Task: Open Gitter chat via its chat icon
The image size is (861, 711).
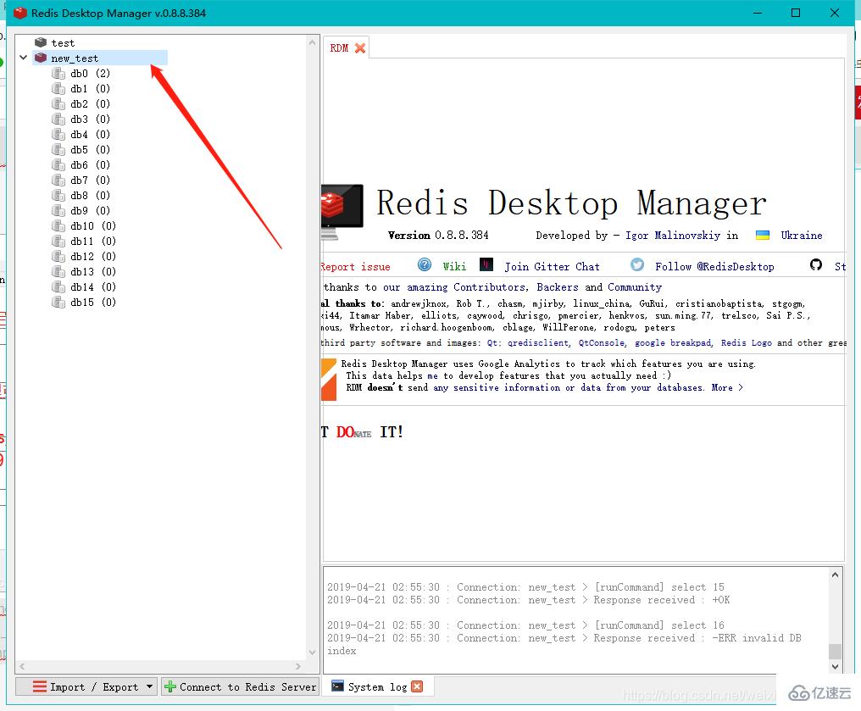Action: pos(485,264)
